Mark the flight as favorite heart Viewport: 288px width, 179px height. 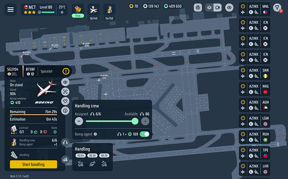pos(65,101)
